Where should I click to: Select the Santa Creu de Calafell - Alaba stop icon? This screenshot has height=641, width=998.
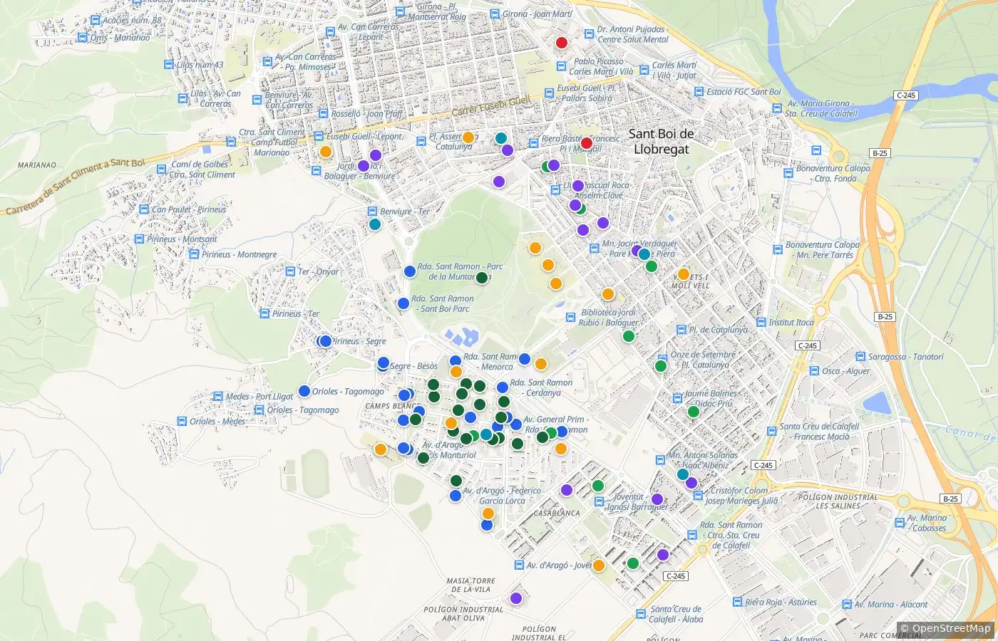coord(640,614)
